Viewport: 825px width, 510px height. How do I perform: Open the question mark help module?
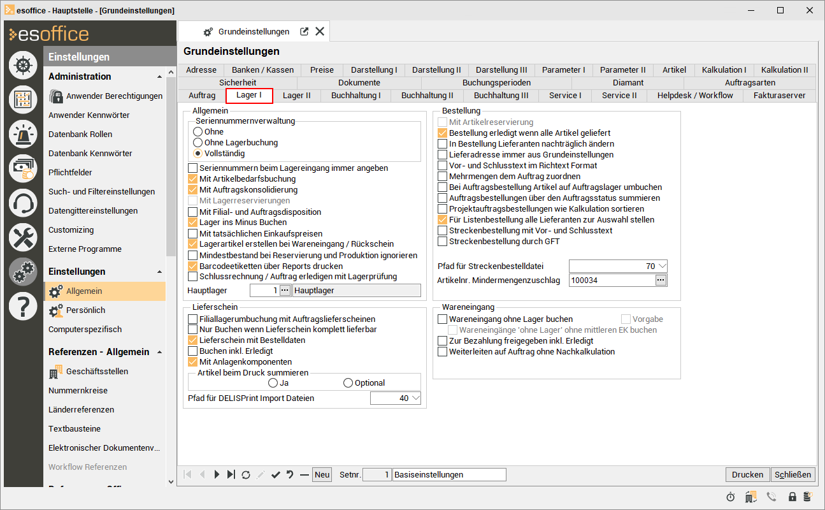pos(23,306)
